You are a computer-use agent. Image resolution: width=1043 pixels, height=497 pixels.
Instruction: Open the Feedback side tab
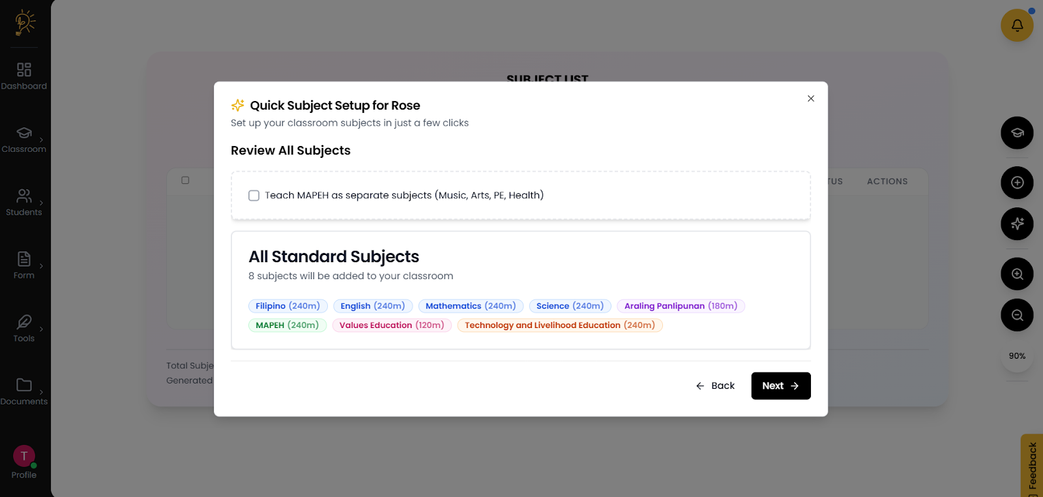coord(1032,466)
